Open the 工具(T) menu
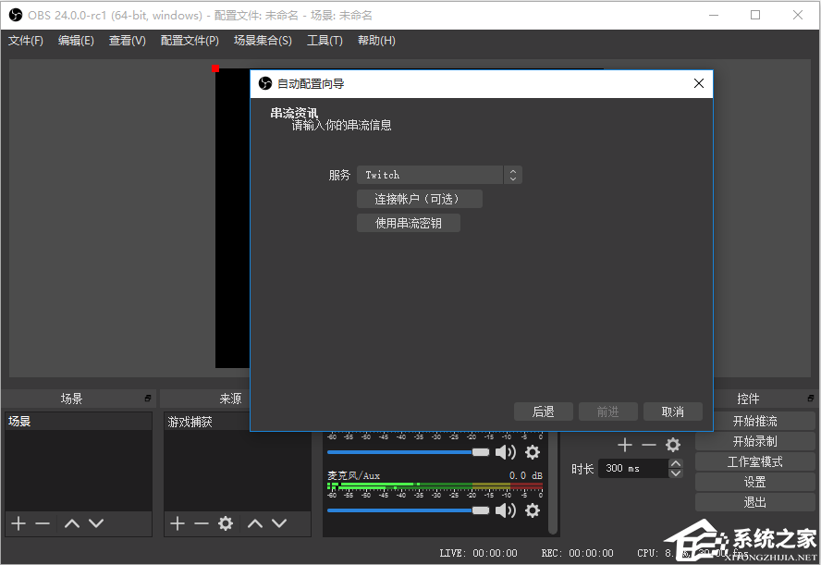 point(325,41)
